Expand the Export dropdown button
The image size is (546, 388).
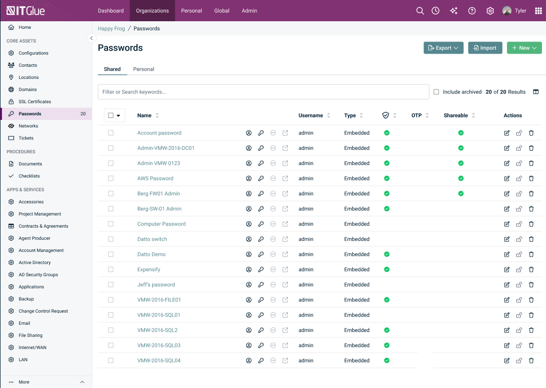tap(443, 48)
